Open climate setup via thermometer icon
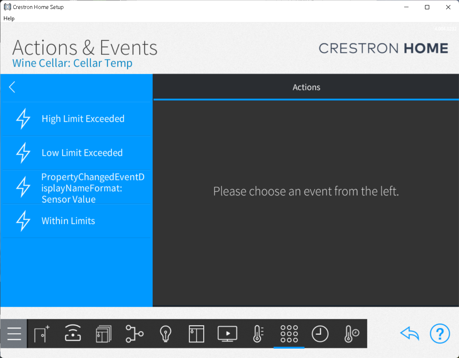Image resolution: width=459 pixels, height=358 pixels. [x=258, y=334]
